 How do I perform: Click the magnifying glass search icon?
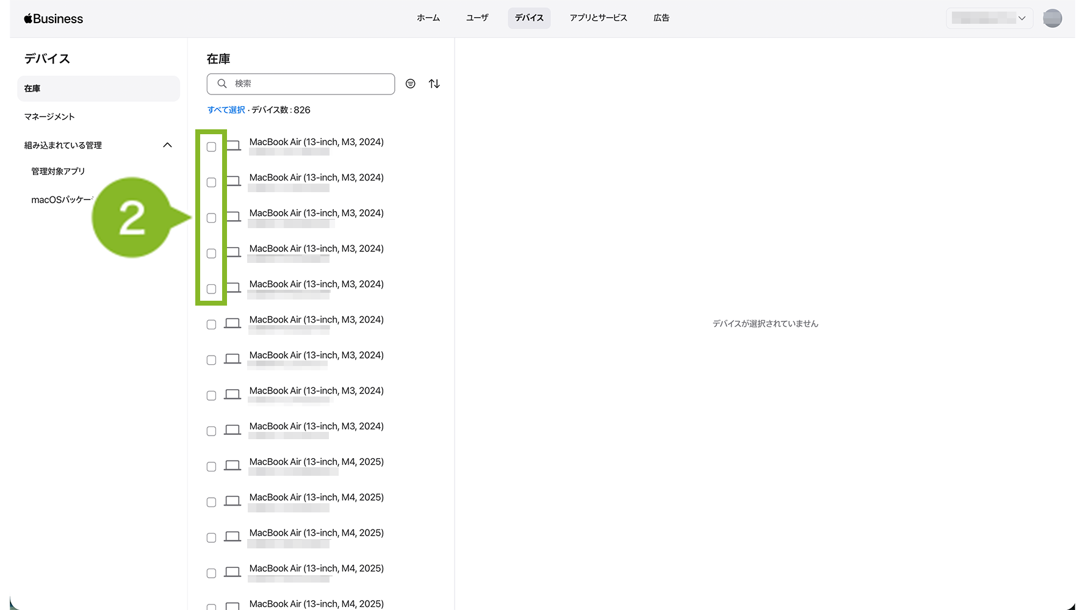222,84
